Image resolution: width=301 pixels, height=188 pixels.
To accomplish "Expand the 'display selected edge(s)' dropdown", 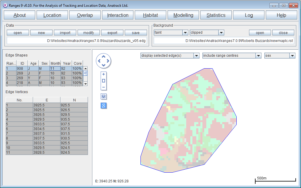I will click(196, 56).
